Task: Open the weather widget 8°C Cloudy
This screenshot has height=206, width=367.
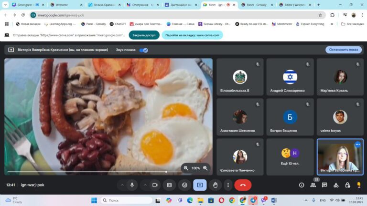Action: 14,200
